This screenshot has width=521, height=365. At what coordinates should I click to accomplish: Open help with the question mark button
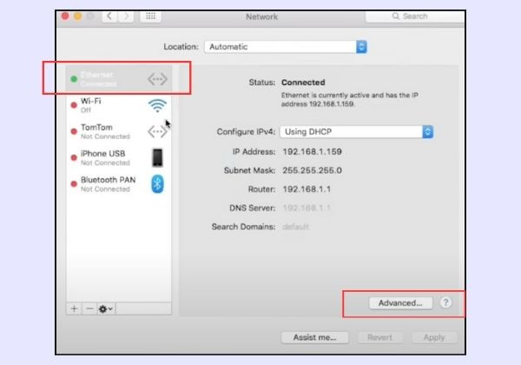click(x=446, y=302)
